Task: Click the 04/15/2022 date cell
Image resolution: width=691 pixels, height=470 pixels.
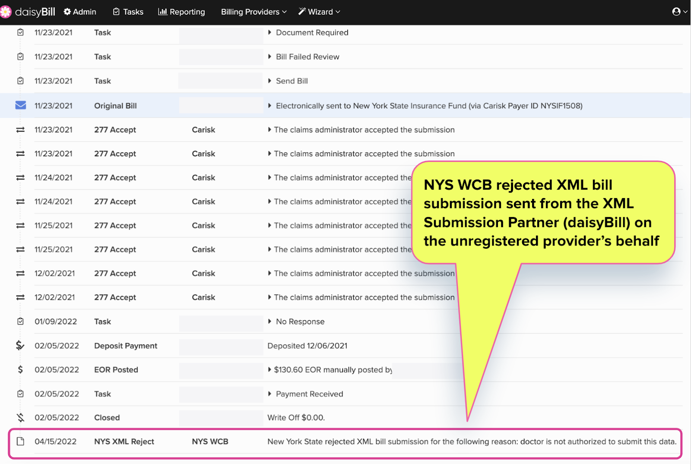Action: 55,442
